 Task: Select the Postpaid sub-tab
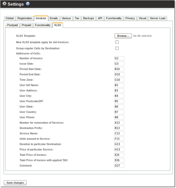(x=12, y=25)
